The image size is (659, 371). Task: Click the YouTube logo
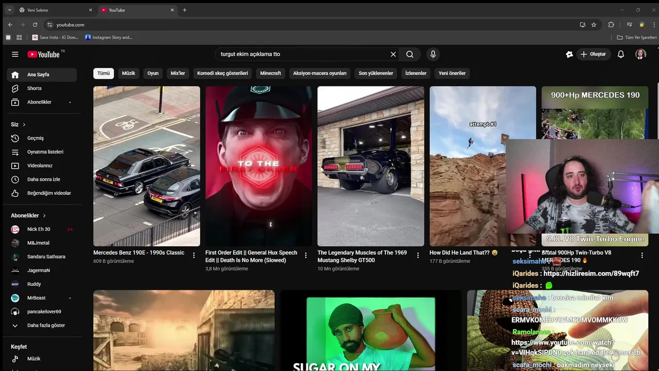coord(44,54)
